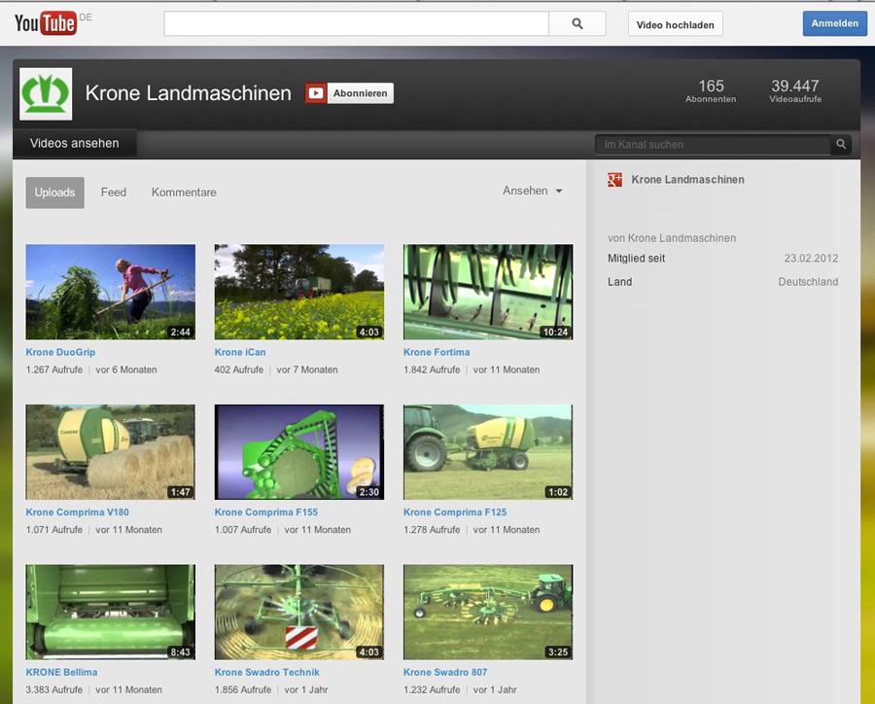
Task: Play the Krone Comprima F155 thumbnail
Action: 298,452
